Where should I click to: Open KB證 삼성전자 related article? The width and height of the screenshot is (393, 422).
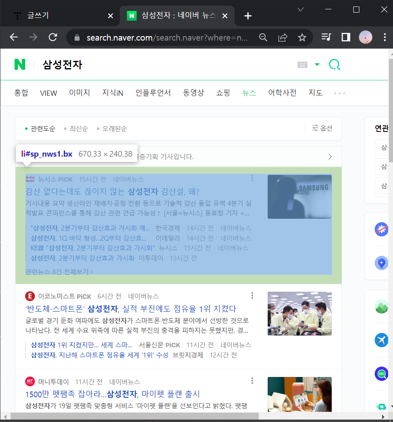(92, 248)
